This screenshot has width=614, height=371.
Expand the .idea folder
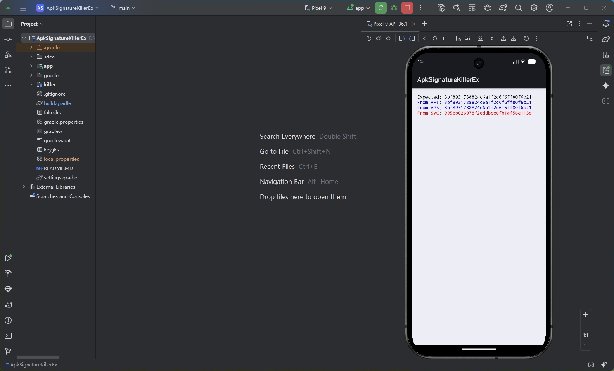click(x=31, y=57)
